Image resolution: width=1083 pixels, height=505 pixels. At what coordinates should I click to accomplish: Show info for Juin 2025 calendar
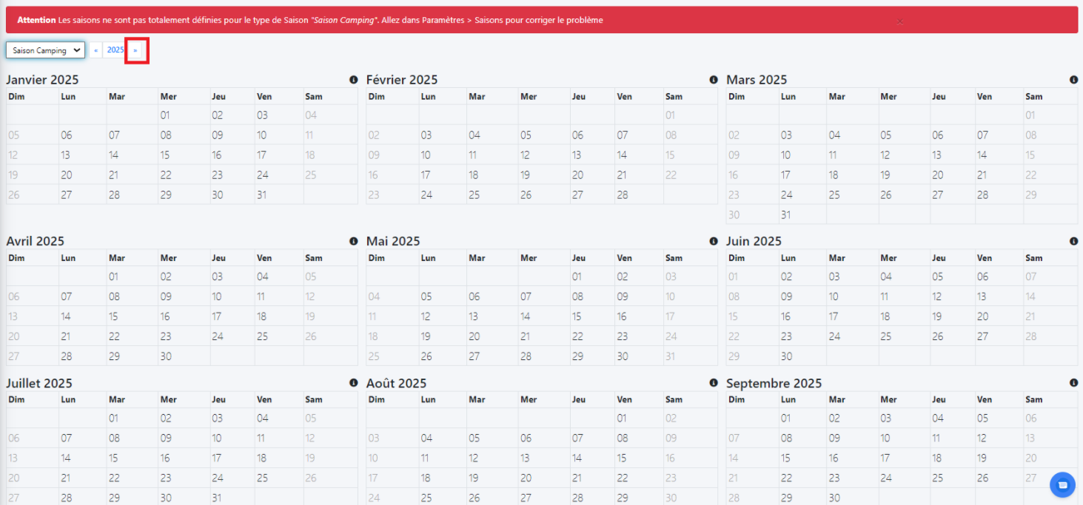pyautogui.click(x=1073, y=241)
